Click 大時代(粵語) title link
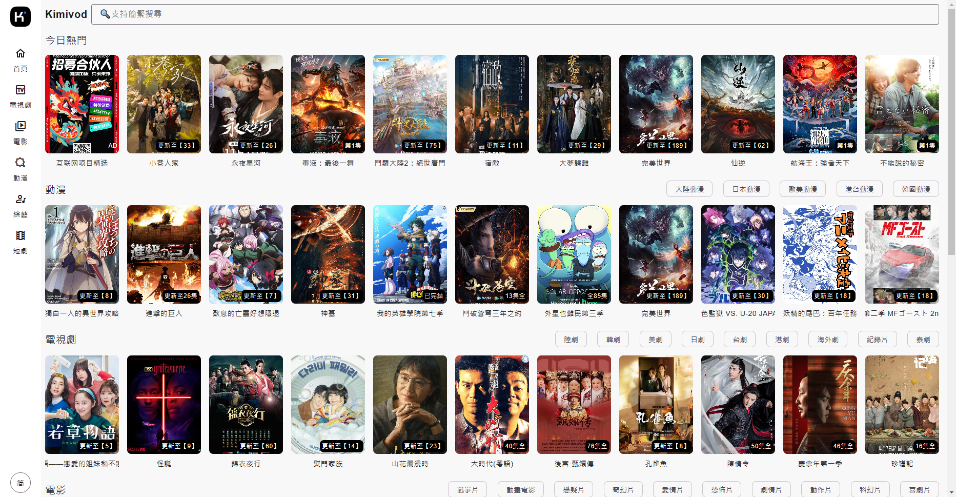 (492, 464)
